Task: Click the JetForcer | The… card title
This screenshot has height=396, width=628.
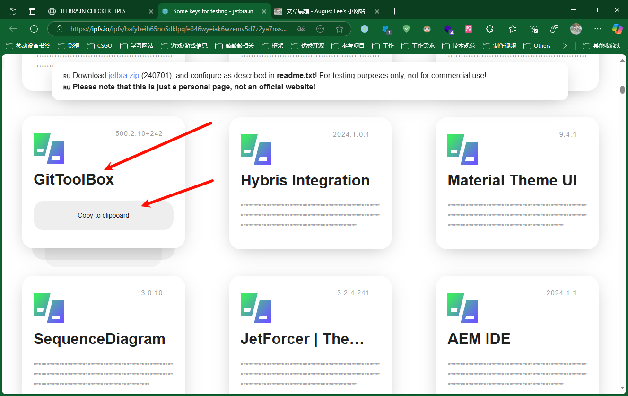Action: (303, 339)
